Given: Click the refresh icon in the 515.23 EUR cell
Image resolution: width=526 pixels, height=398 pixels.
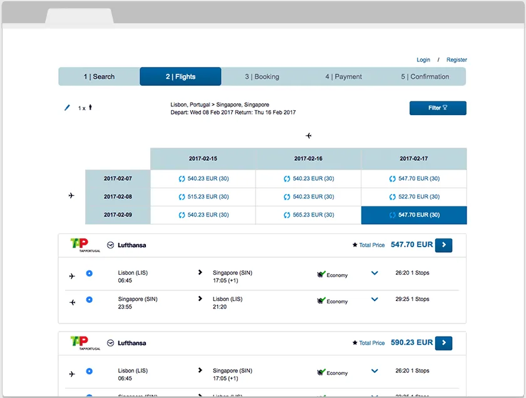Looking at the screenshot, I should [182, 197].
